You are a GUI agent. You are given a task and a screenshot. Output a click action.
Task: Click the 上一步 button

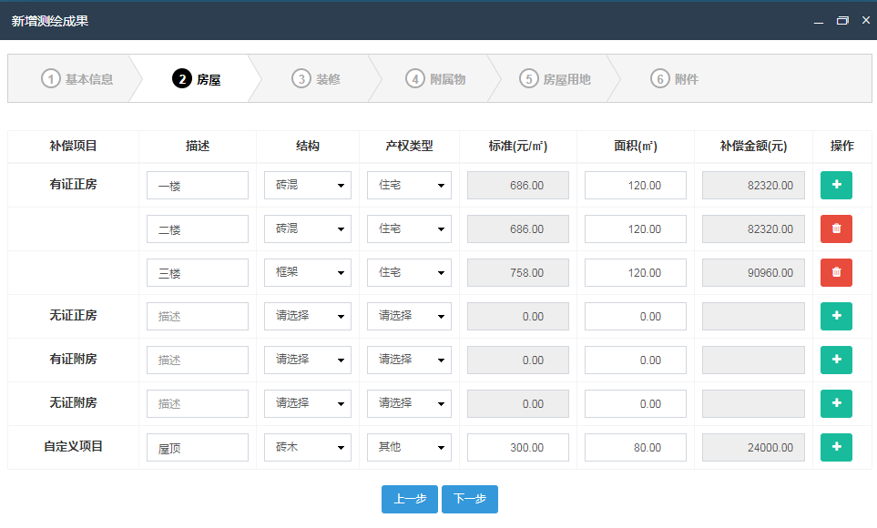pyautogui.click(x=410, y=499)
